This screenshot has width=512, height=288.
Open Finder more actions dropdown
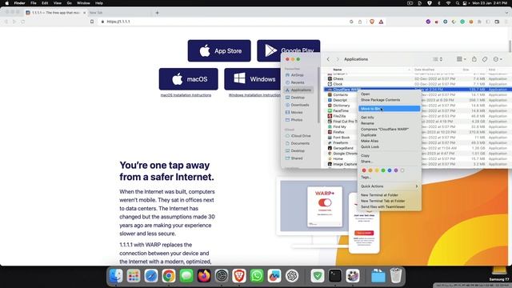pos(498,59)
